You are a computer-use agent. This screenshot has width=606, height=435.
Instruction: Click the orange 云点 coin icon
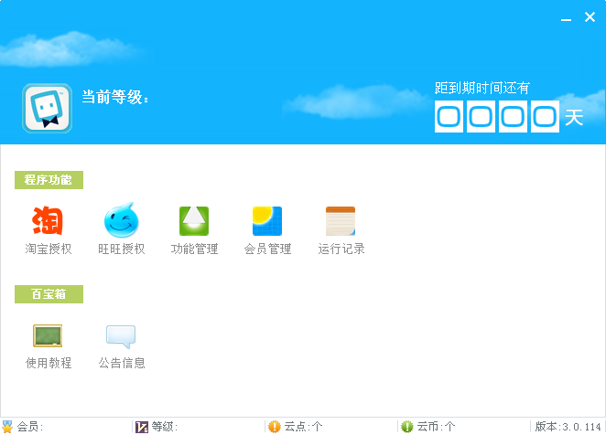coord(275,427)
